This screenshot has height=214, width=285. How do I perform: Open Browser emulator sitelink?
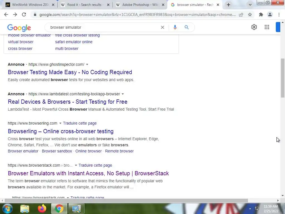[23, 151]
